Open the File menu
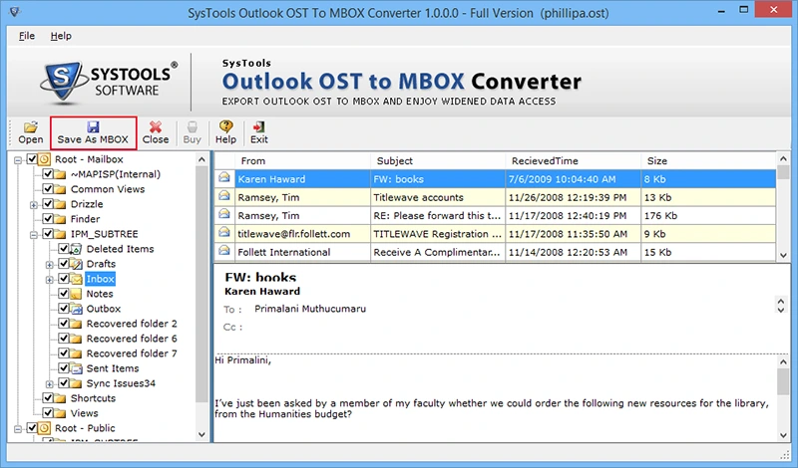 coord(27,36)
